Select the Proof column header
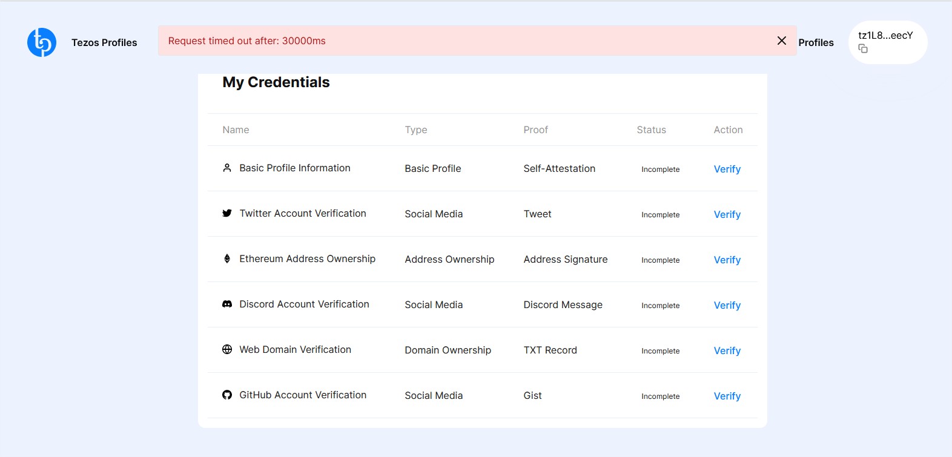 pos(536,130)
